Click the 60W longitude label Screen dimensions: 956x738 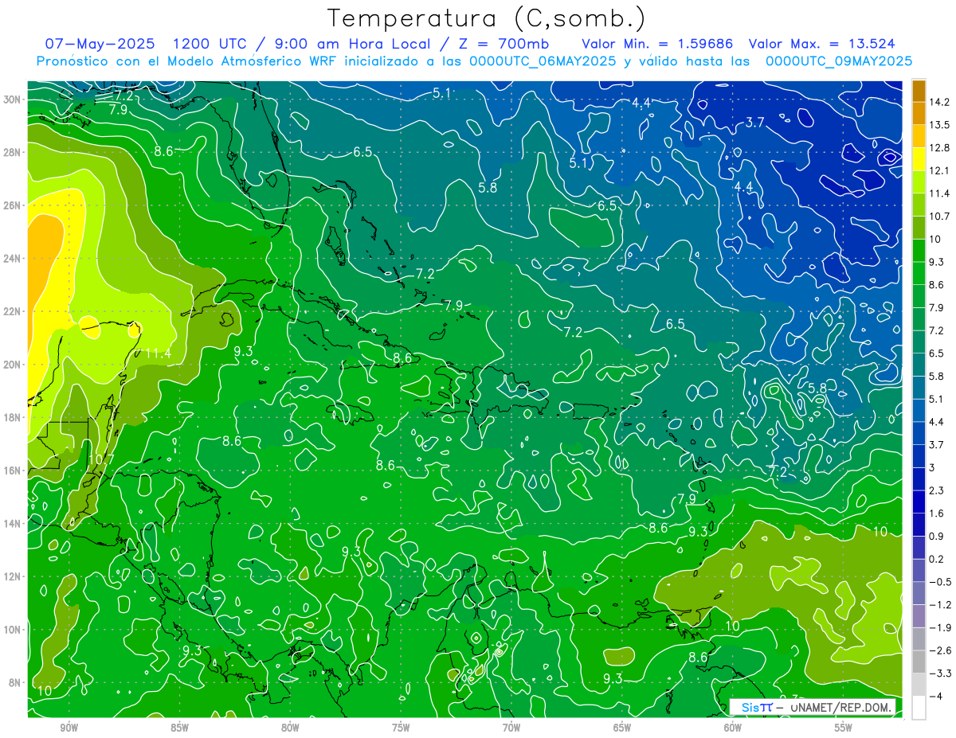pos(733,728)
